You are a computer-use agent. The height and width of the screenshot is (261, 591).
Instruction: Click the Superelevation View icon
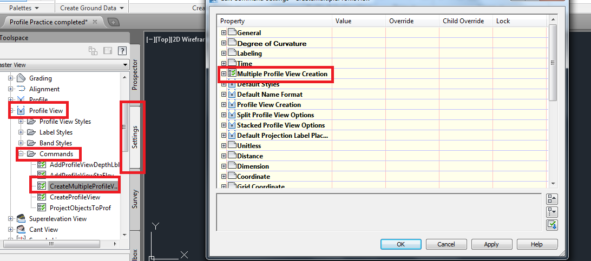pyautogui.click(x=21, y=218)
